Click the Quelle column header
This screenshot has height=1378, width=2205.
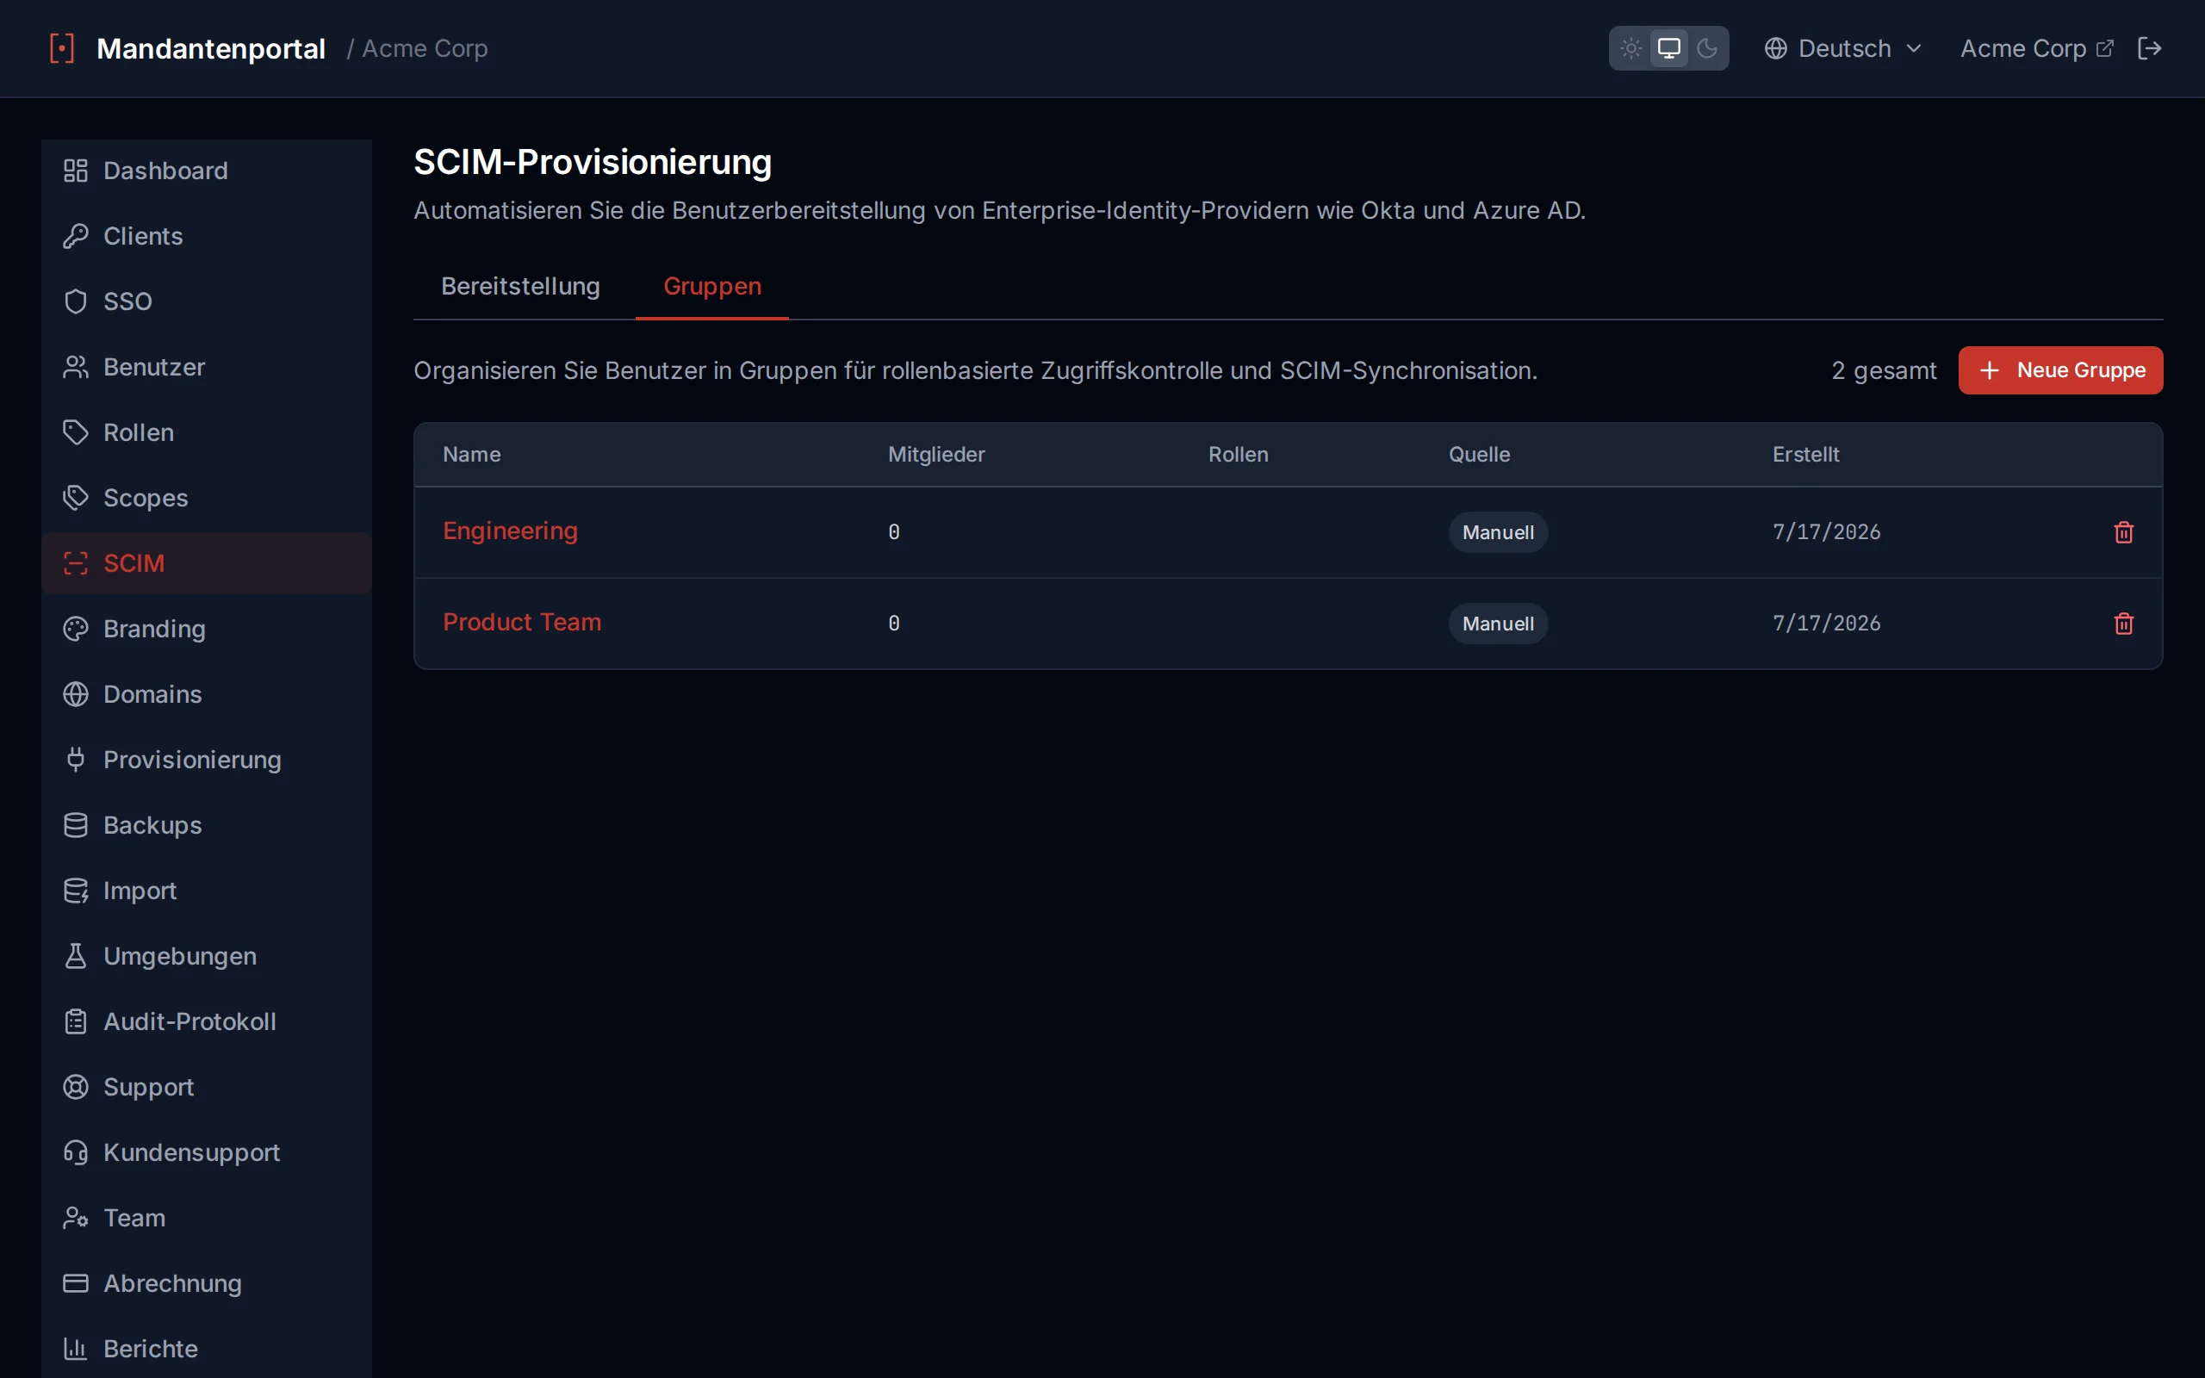pos(1479,454)
